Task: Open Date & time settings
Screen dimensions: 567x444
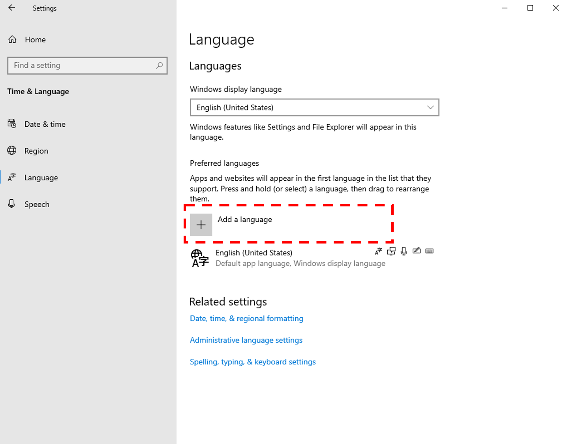Action: (88, 124)
